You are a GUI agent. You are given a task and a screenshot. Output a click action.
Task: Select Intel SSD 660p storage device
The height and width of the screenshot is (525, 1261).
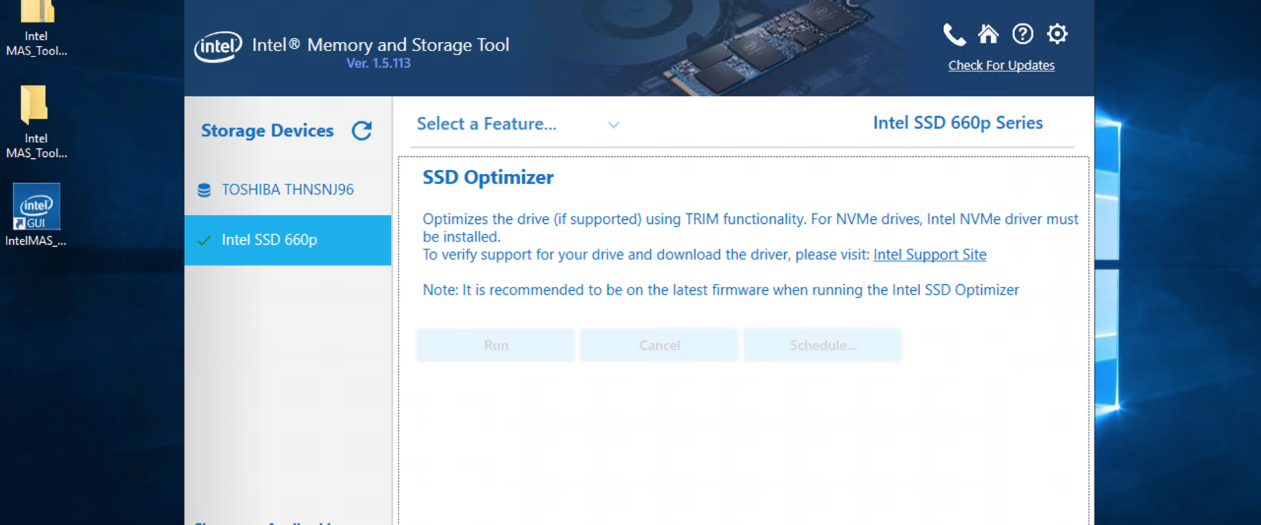pyautogui.click(x=288, y=240)
